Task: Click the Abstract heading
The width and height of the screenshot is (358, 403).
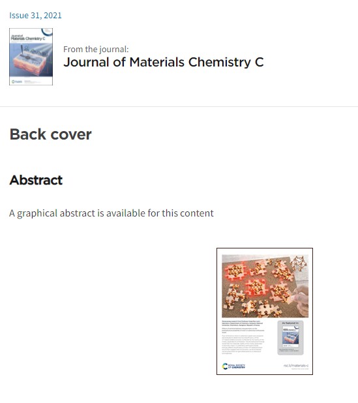Action: tap(36, 180)
